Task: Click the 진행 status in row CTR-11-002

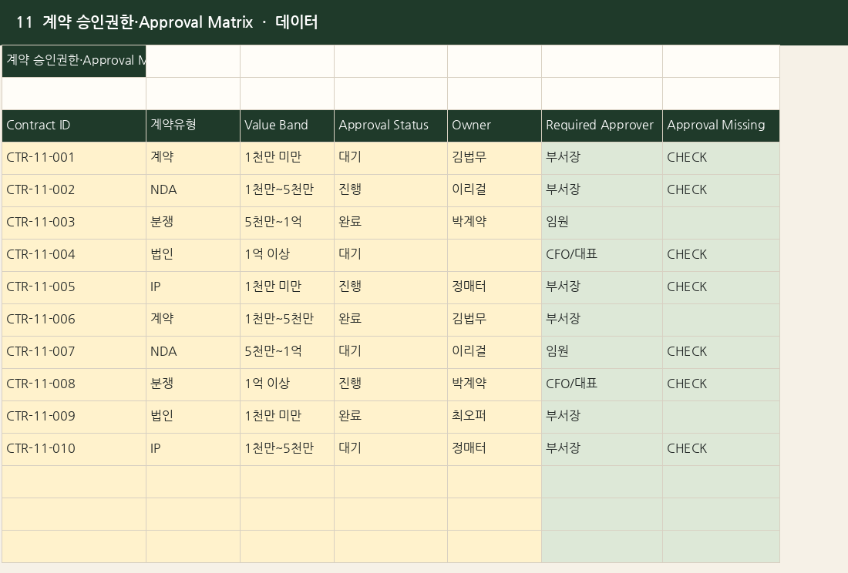Action: (391, 191)
